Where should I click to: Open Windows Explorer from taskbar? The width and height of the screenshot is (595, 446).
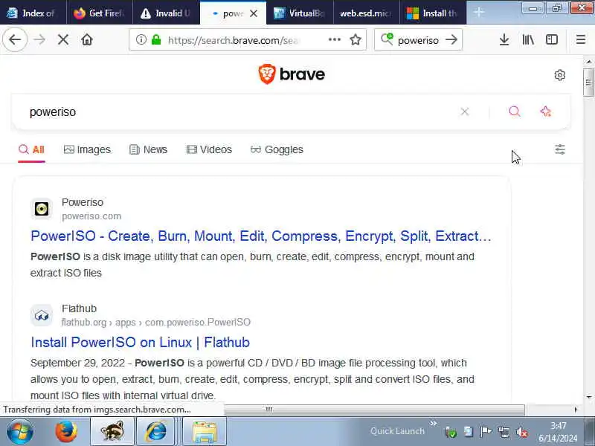click(x=205, y=432)
